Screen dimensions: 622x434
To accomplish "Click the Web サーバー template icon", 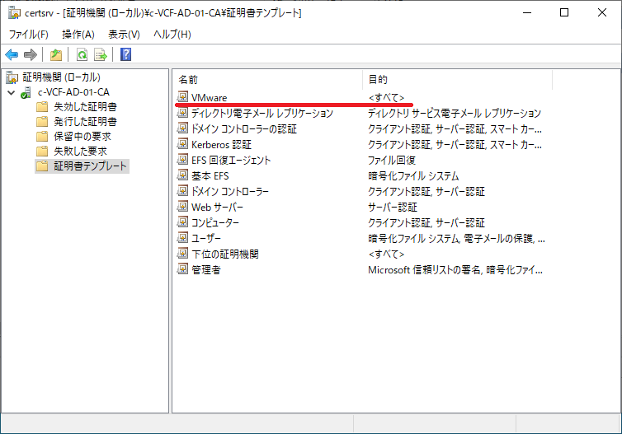I will click(x=182, y=207).
